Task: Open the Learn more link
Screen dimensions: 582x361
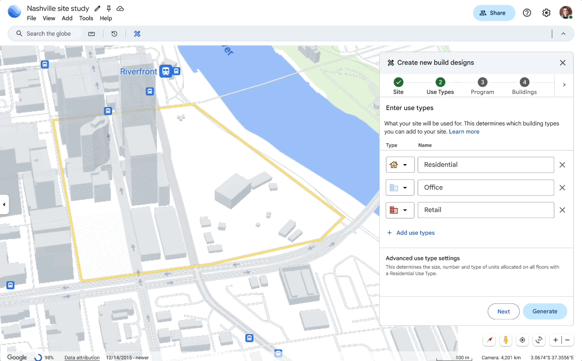Action: point(464,131)
